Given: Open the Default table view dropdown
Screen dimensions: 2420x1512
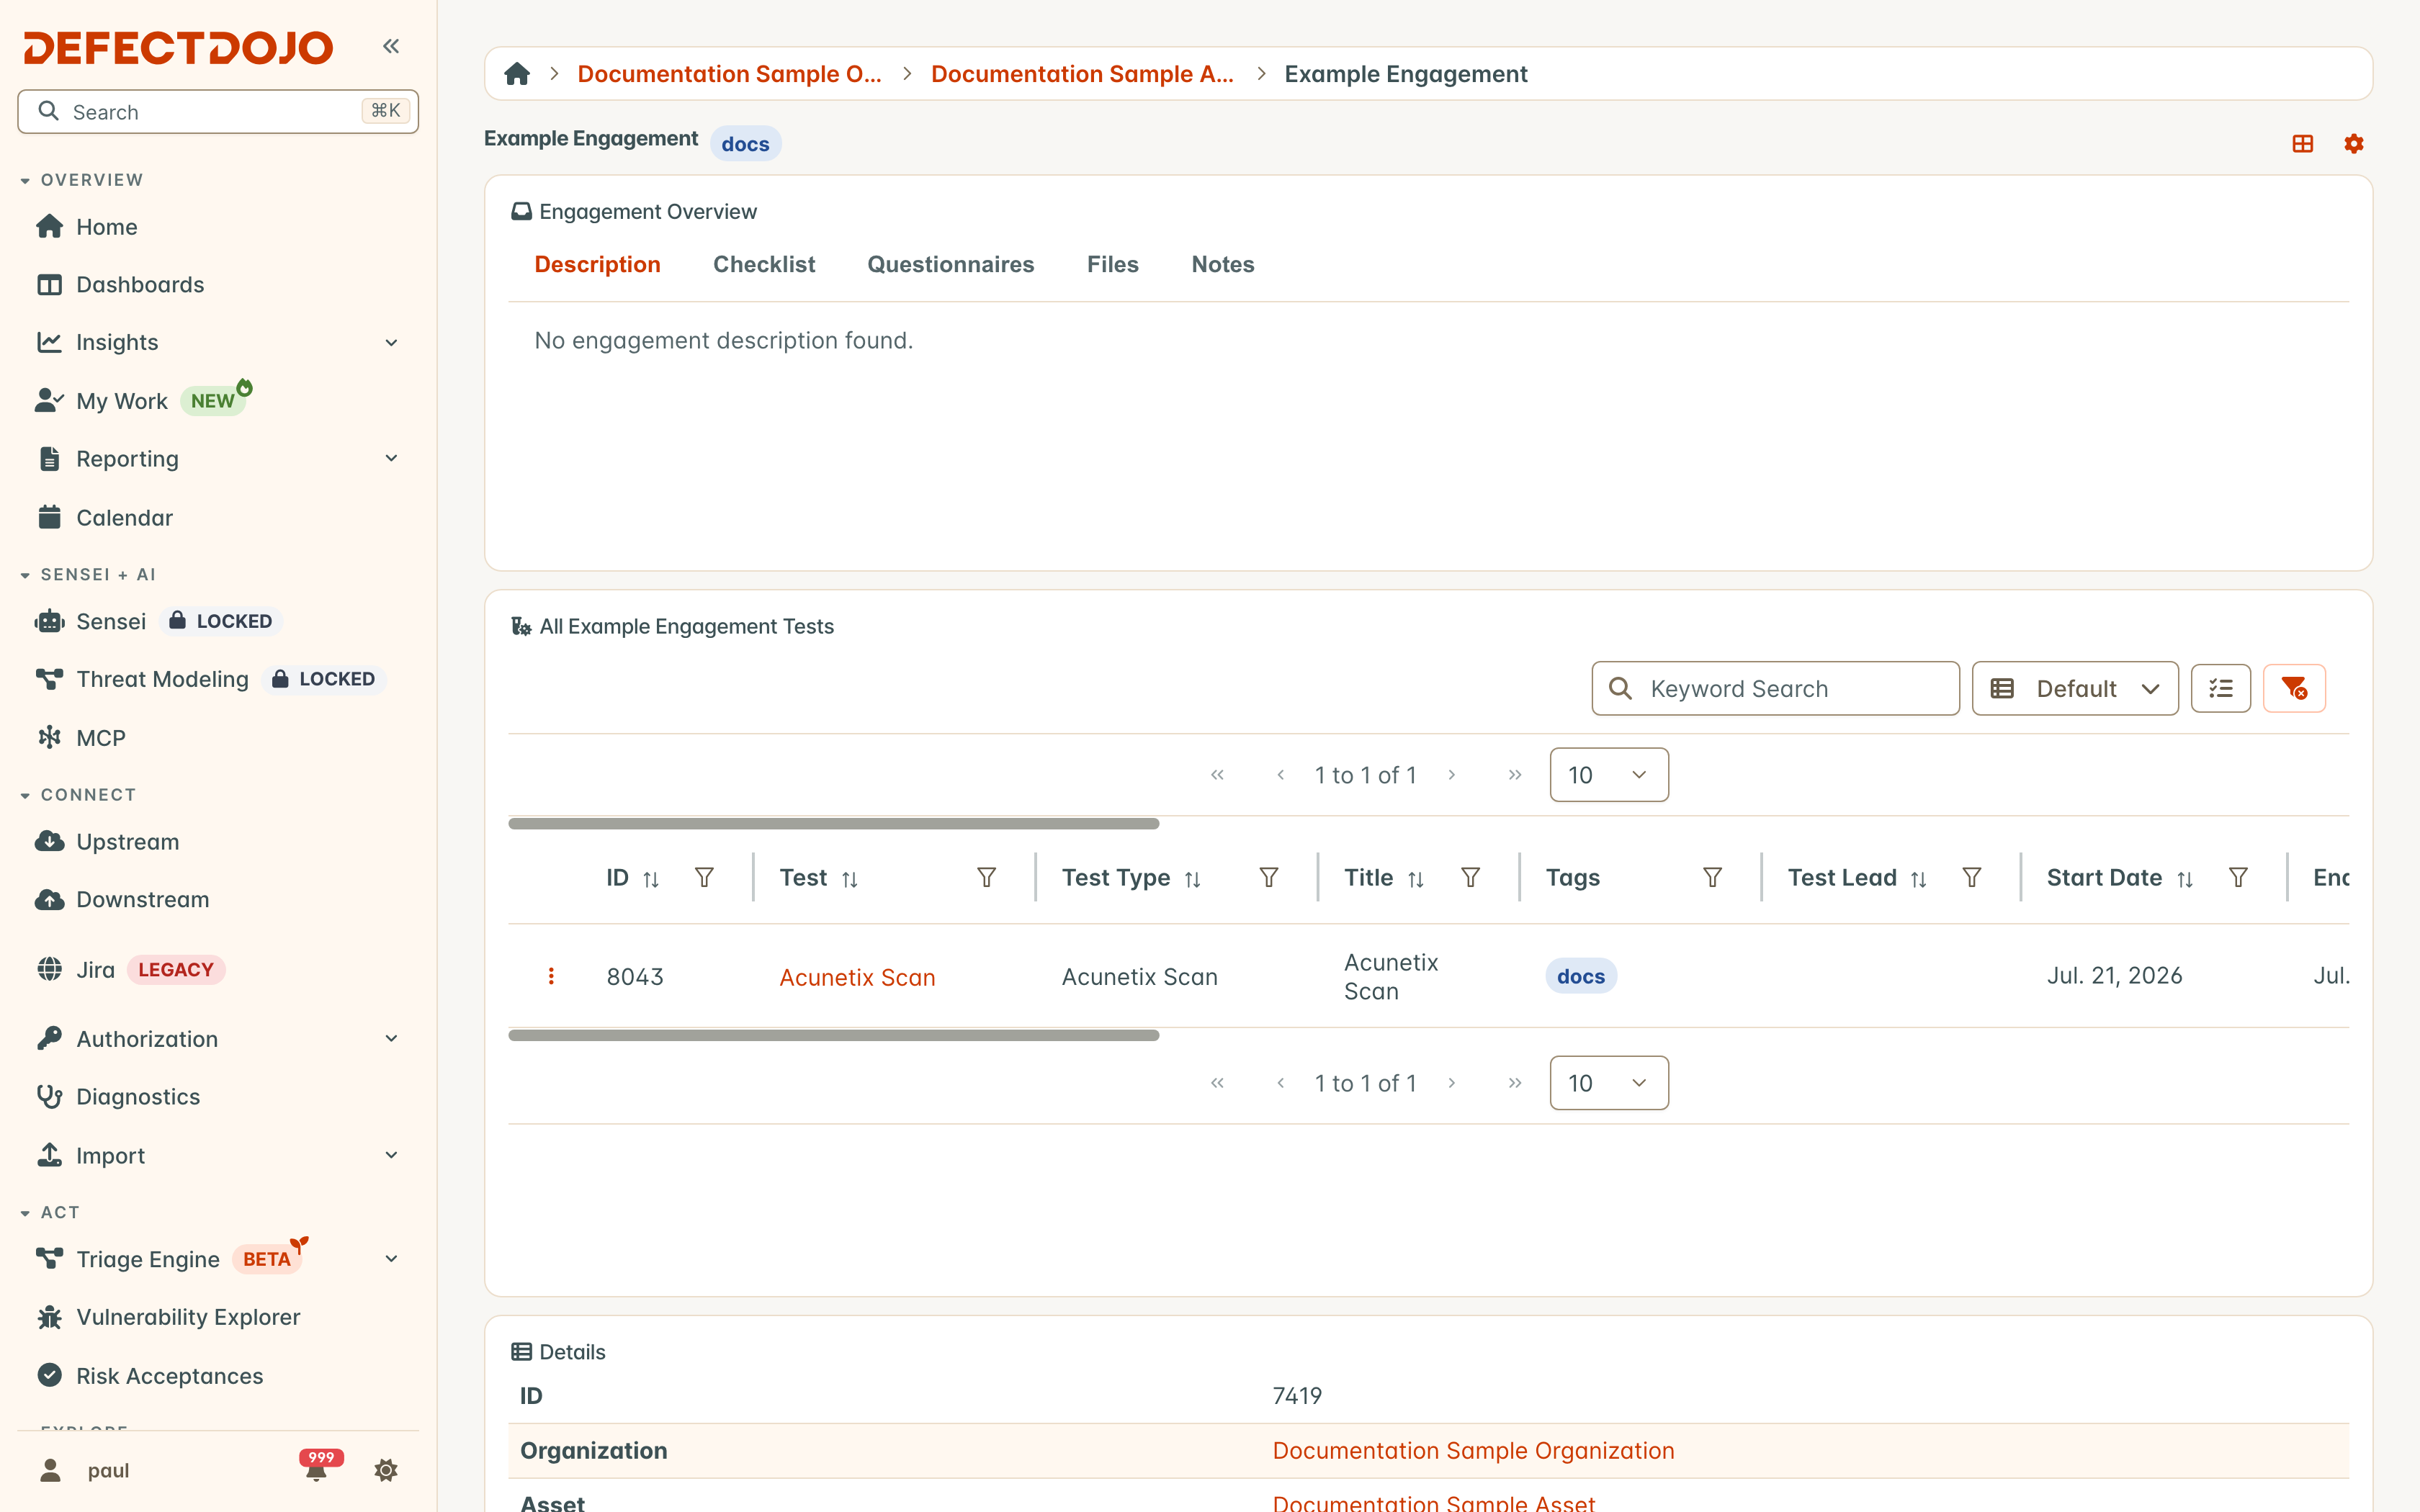Looking at the screenshot, I should pos(2075,688).
